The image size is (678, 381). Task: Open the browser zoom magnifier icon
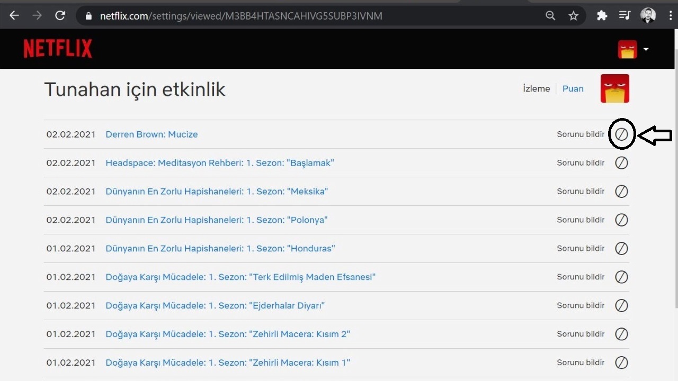[550, 16]
